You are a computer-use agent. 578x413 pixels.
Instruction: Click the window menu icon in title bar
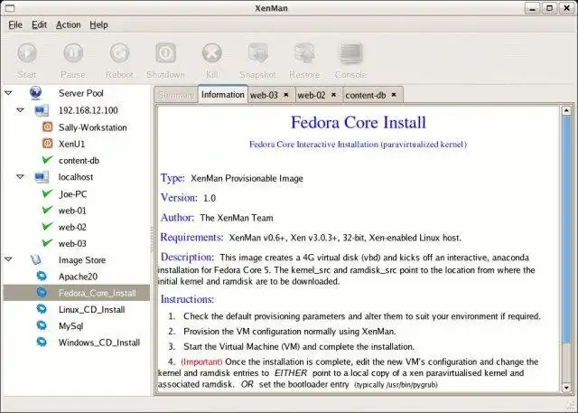point(10,8)
